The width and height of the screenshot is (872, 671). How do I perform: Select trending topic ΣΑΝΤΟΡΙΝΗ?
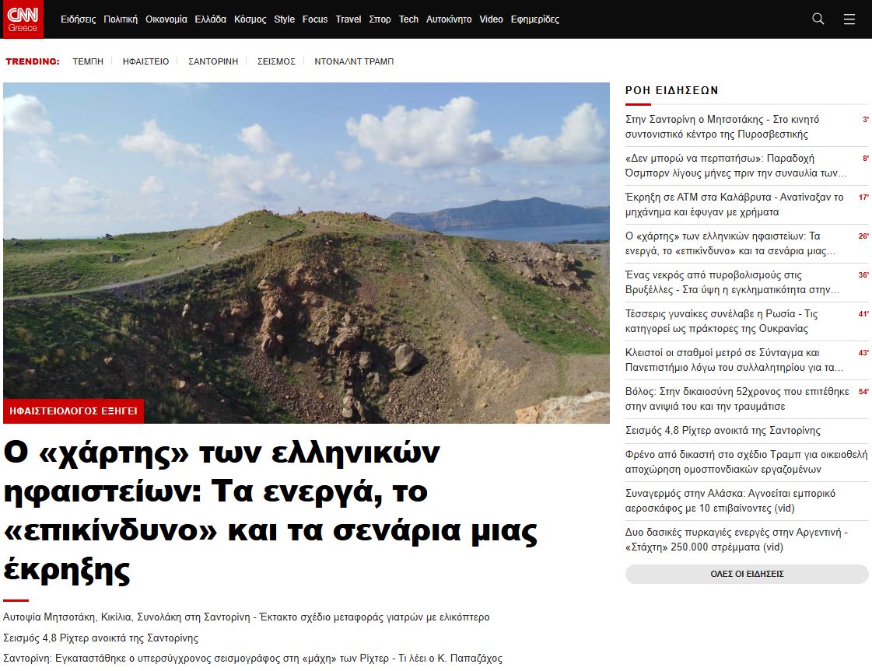coord(213,61)
